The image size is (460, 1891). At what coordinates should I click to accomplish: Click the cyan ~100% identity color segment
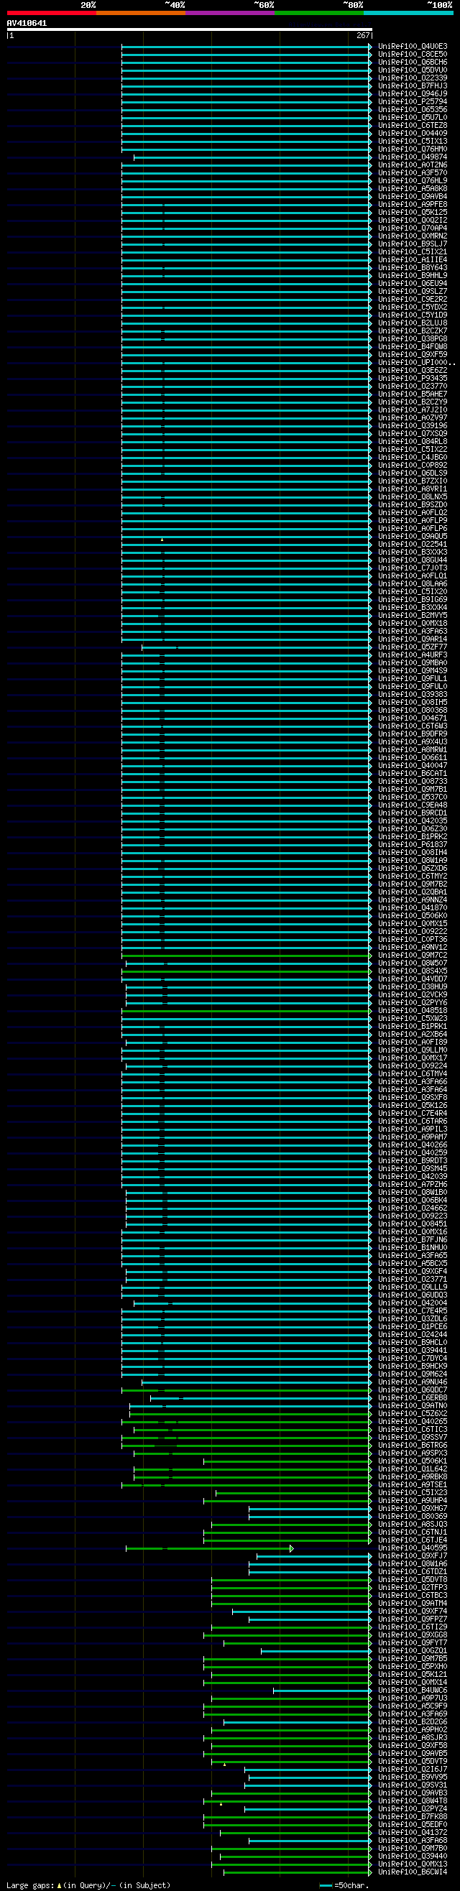click(408, 12)
